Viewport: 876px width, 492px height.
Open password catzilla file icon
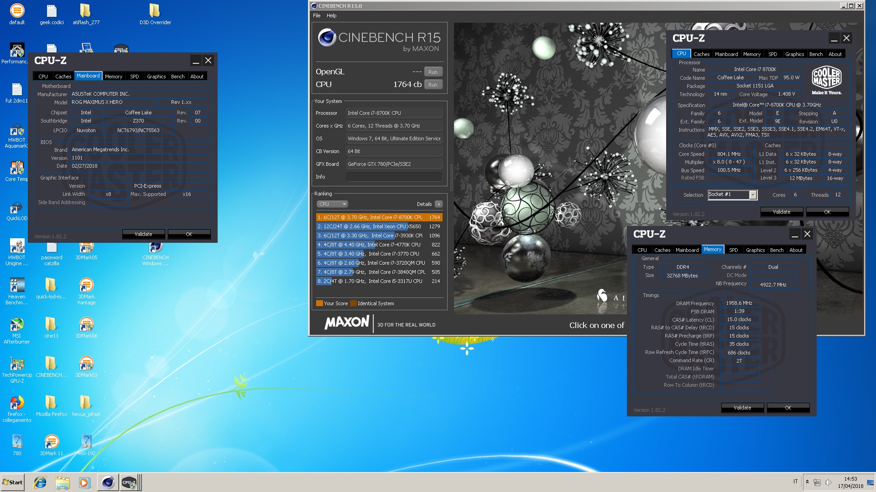pyautogui.click(x=52, y=254)
